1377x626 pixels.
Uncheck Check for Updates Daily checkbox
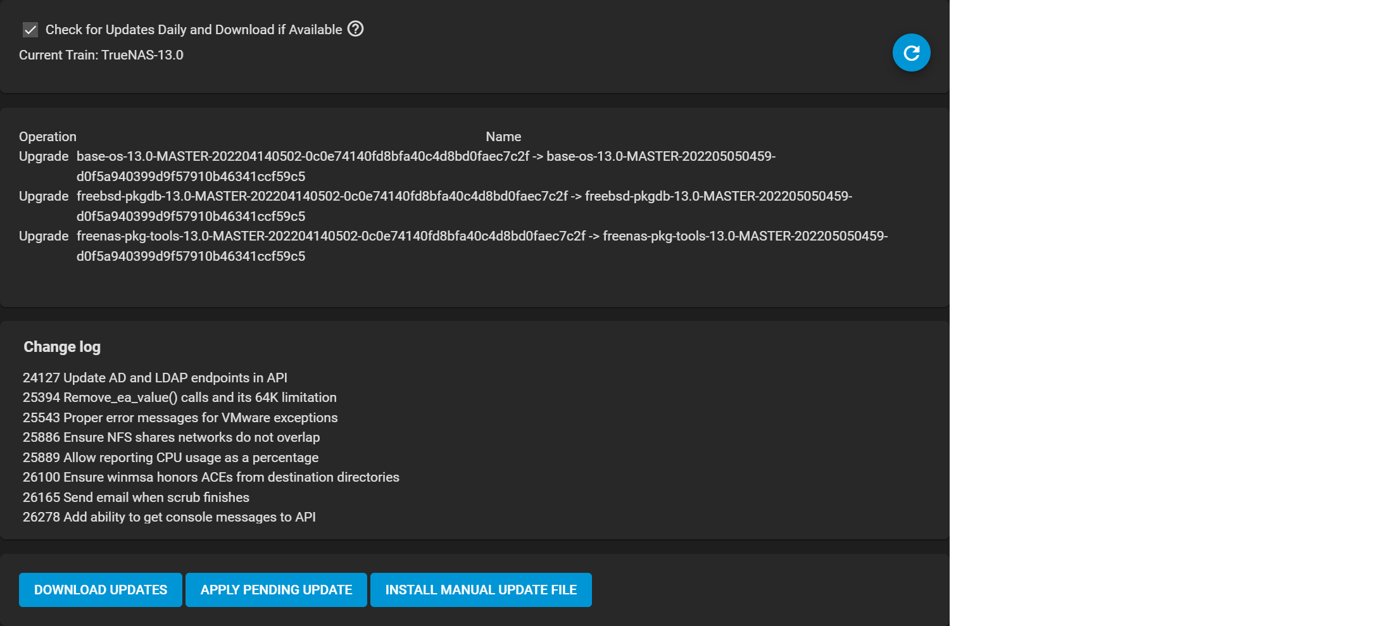[x=30, y=30]
